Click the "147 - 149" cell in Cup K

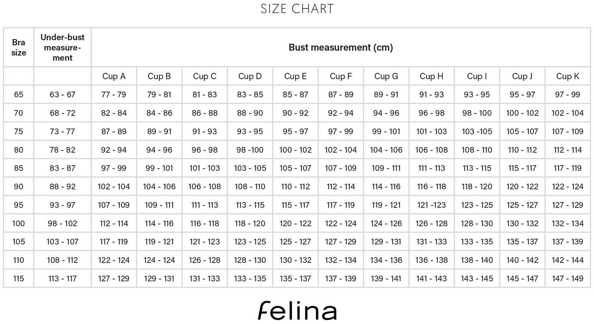coord(567,279)
